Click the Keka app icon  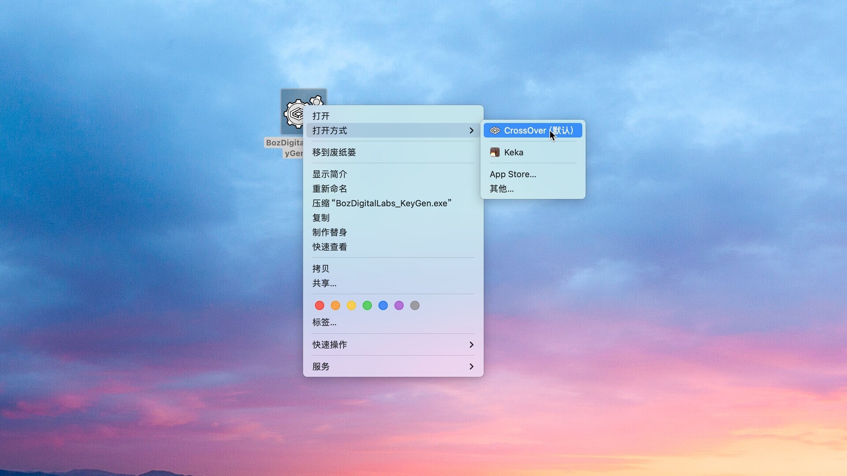tap(495, 152)
